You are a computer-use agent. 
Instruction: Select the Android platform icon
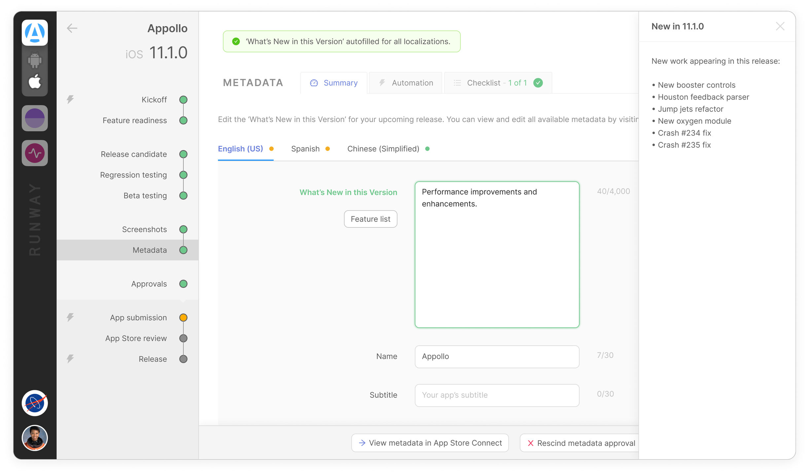coord(35,61)
